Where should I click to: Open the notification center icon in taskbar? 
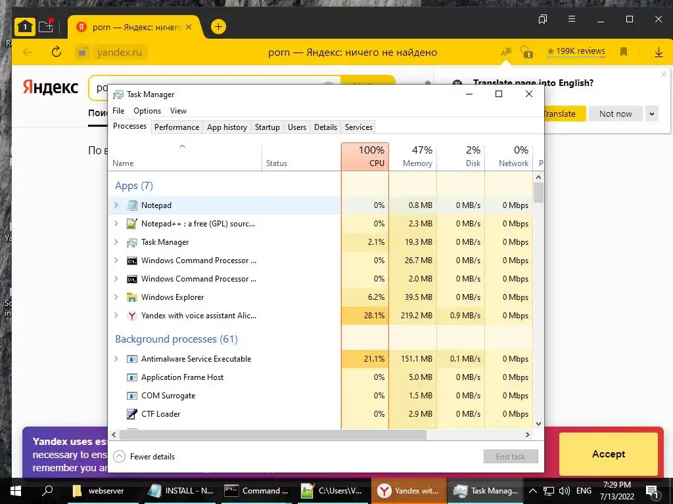[x=653, y=491]
